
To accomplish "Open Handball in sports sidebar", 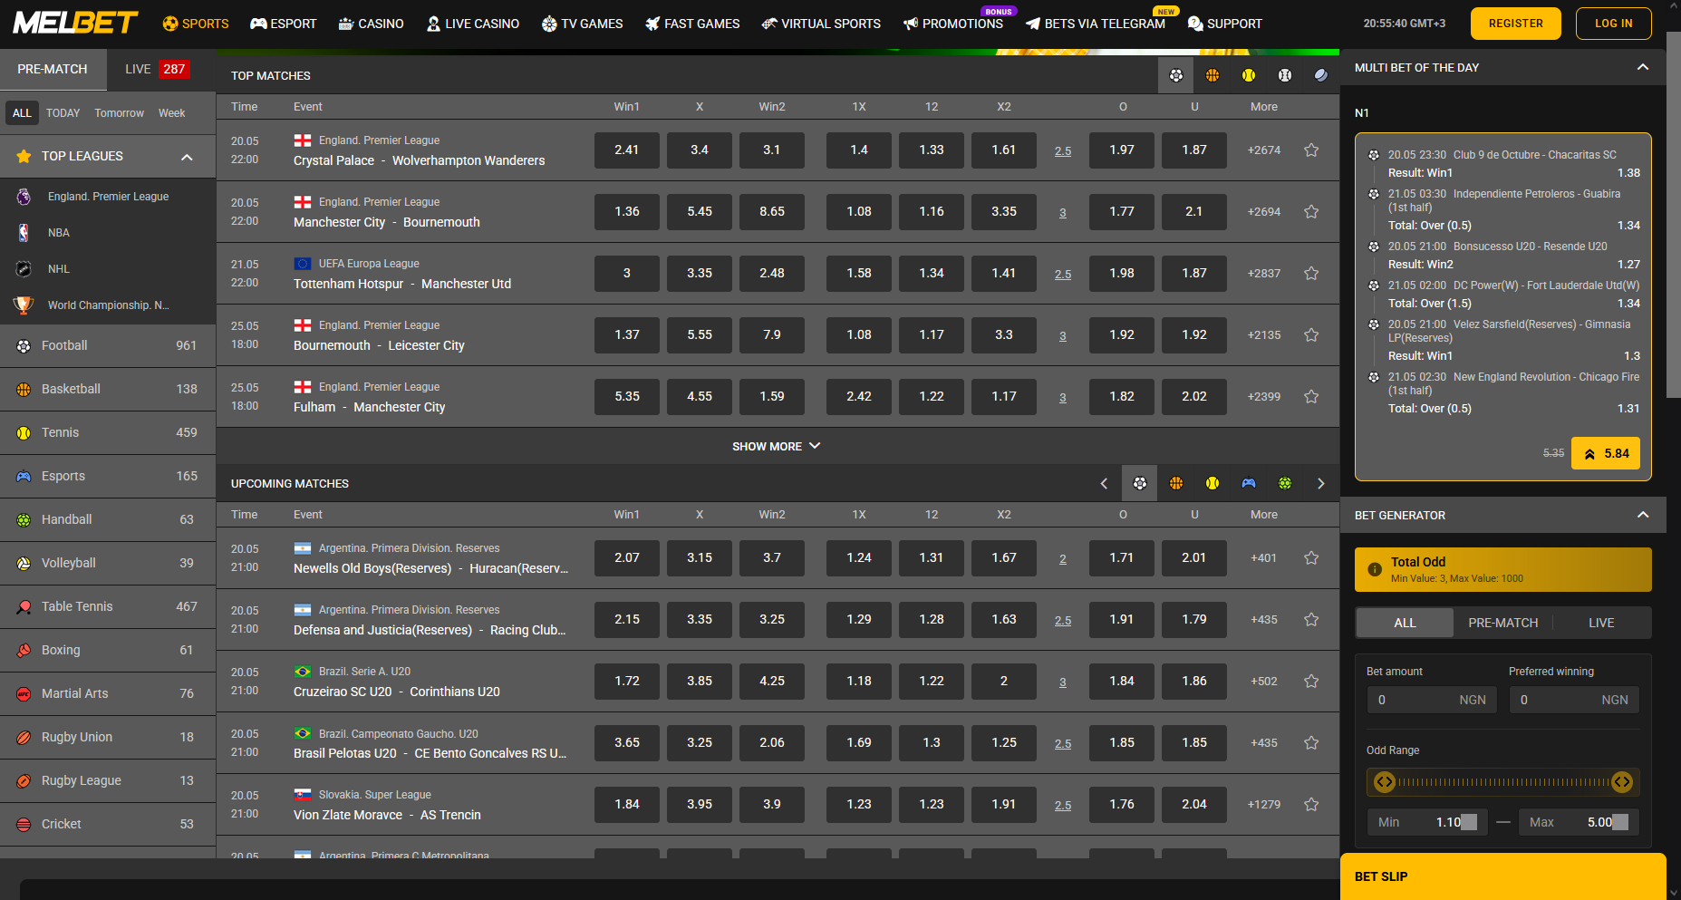I will [108, 519].
